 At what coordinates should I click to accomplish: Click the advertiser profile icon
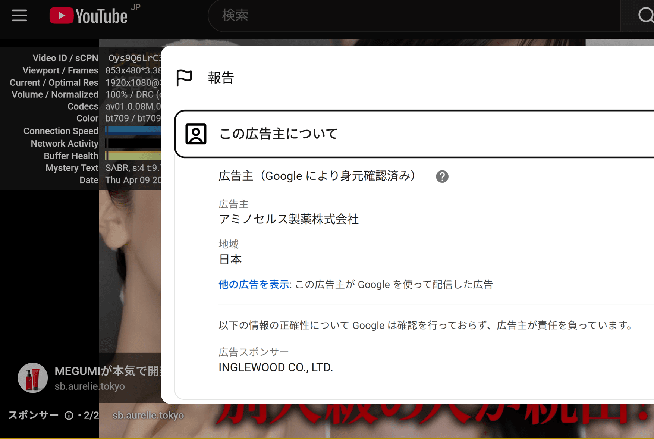pos(196,134)
